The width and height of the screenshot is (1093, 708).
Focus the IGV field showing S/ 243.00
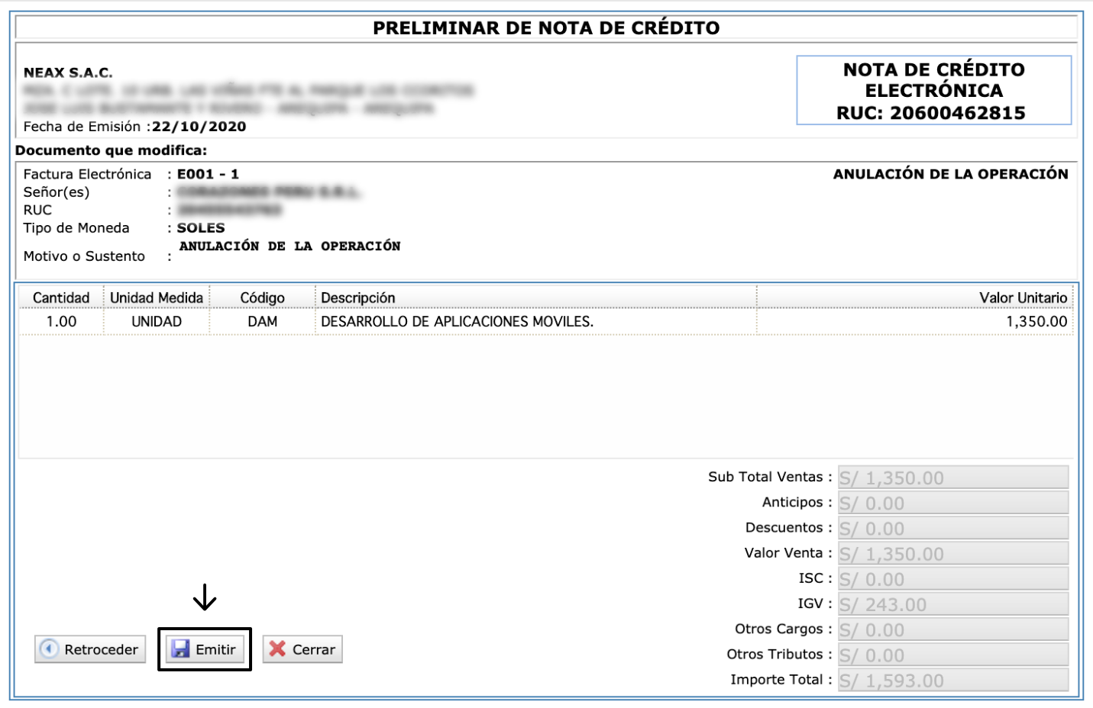tap(952, 604)
